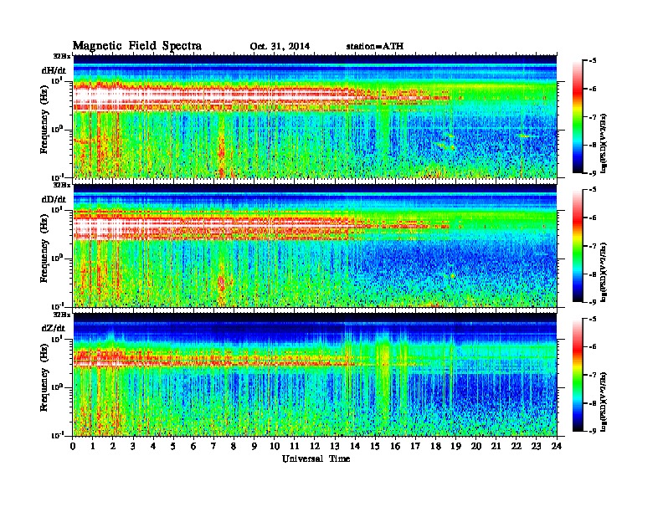
Task: Click the "4" hour tick label
Action: click(153, 446)
